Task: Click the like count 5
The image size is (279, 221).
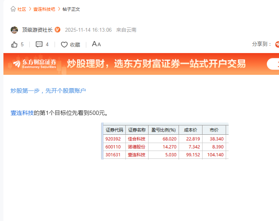Action: click(22, 44)
